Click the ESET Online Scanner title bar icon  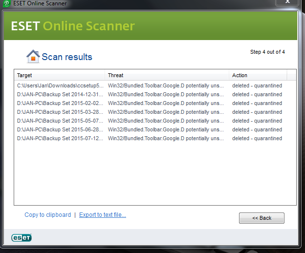click(7, 3)
